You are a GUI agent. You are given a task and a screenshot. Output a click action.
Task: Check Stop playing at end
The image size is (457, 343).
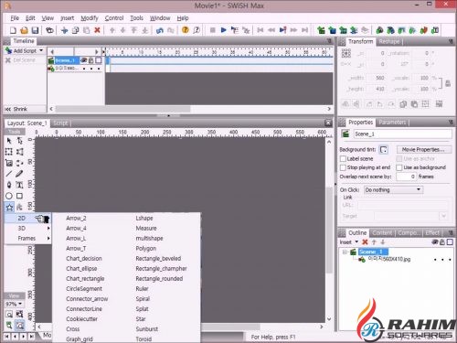click(343, 167)
